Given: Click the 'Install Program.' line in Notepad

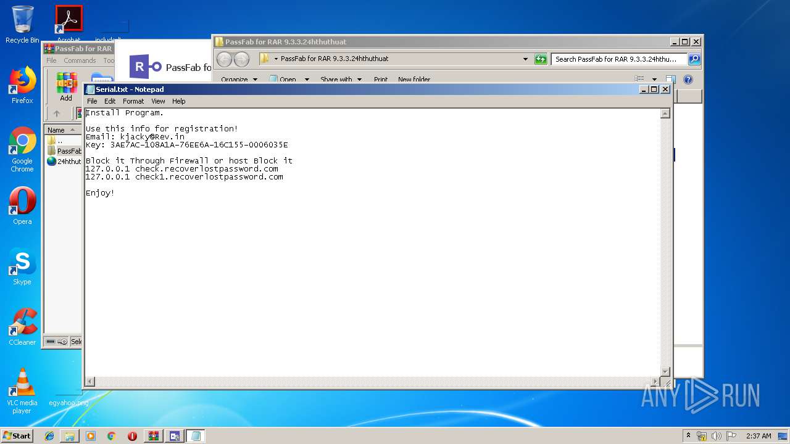Looking at the screenshot, I should click(x=125, y=113).
